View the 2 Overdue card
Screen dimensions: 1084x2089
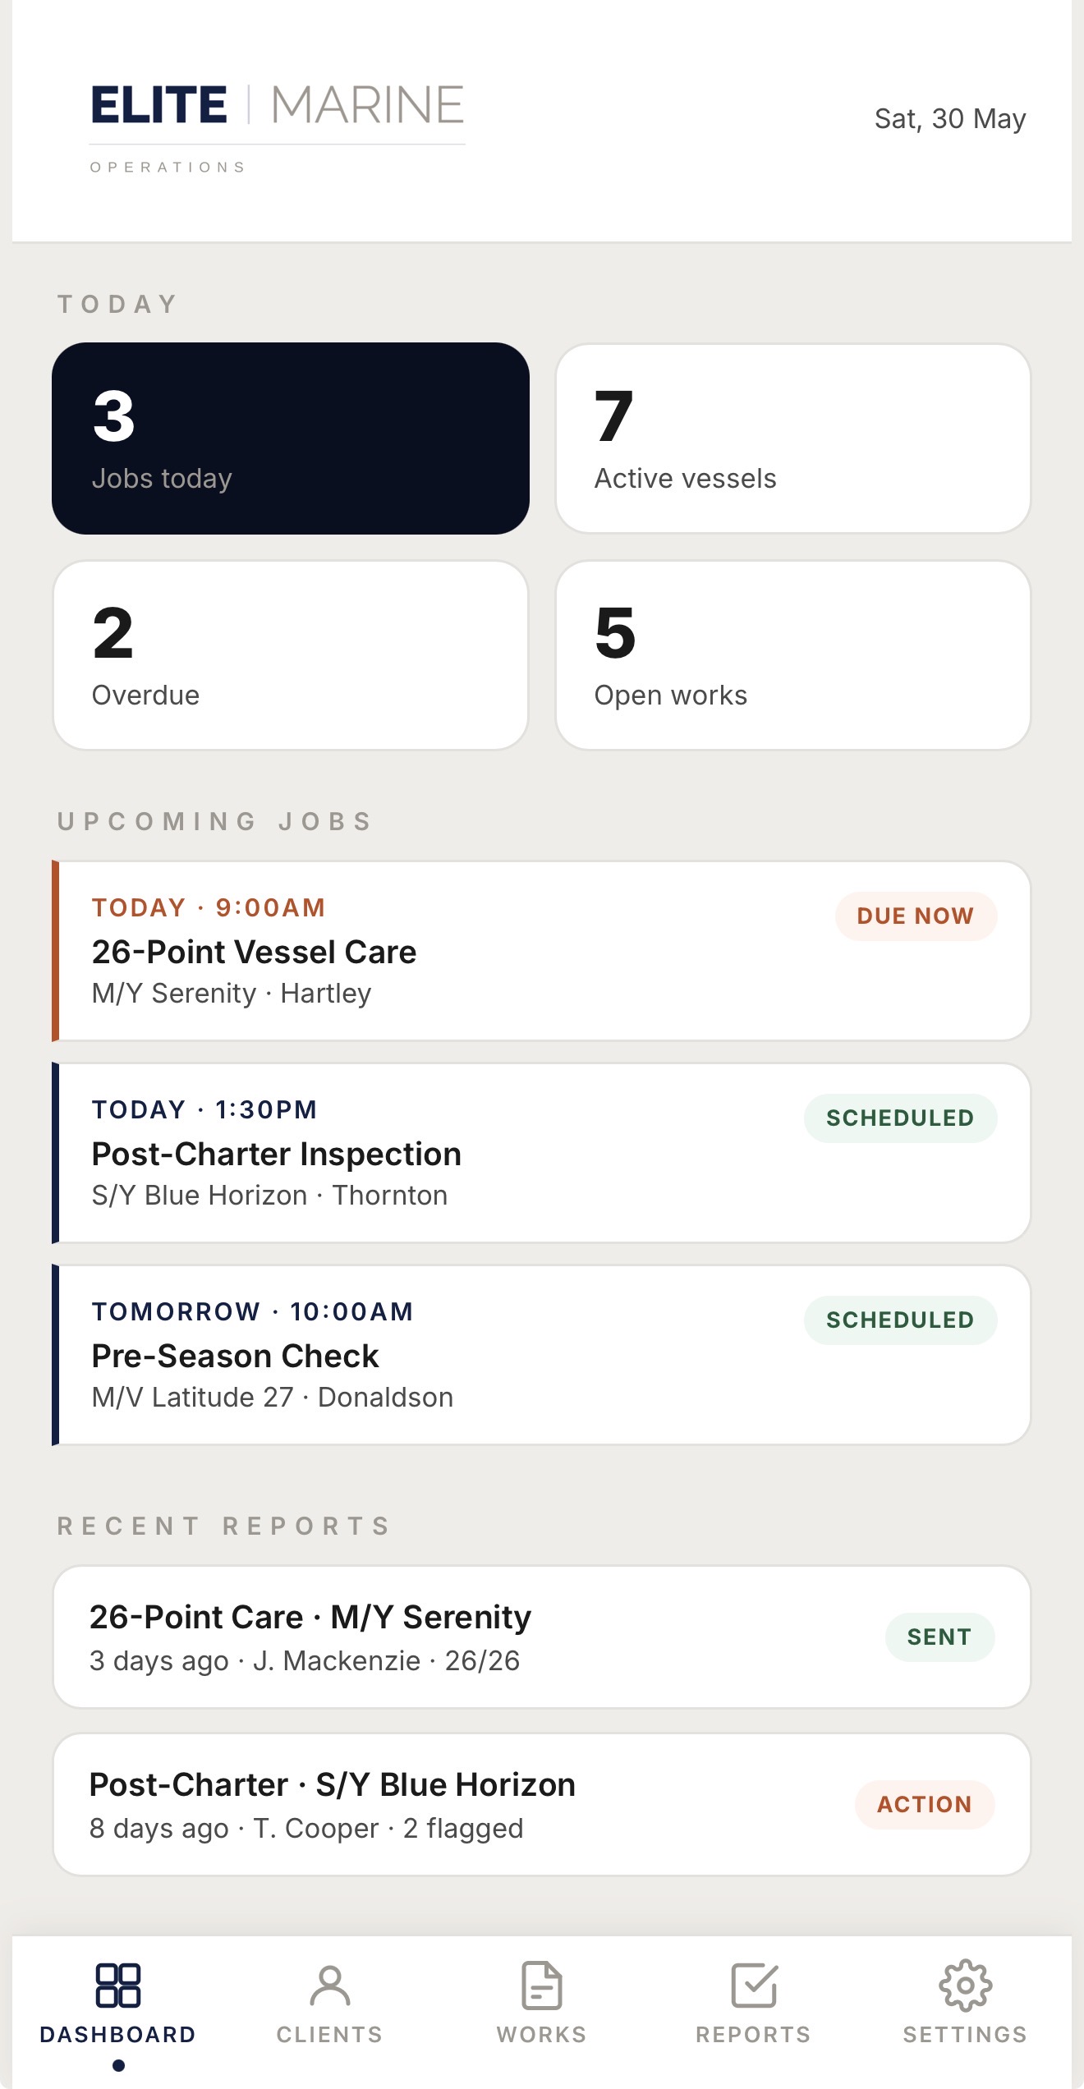(291, 655)
